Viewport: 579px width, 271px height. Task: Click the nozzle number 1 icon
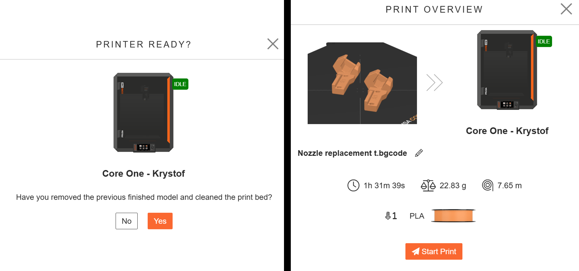point(391,216)
